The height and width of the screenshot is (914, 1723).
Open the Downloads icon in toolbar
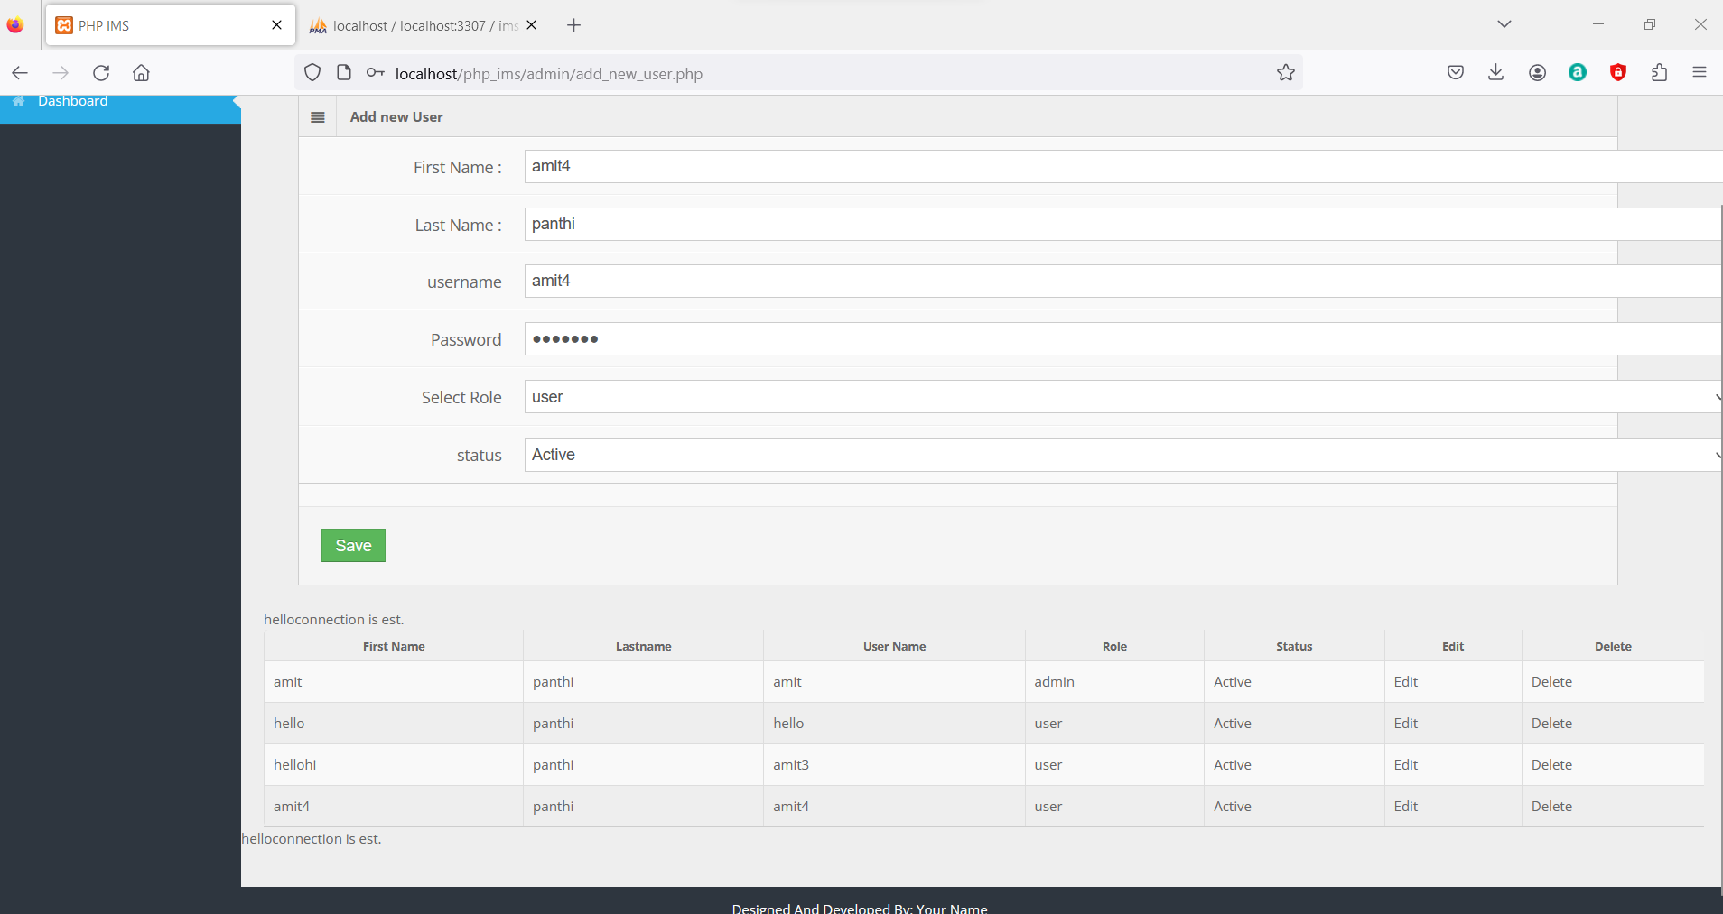coord(1495,73)
